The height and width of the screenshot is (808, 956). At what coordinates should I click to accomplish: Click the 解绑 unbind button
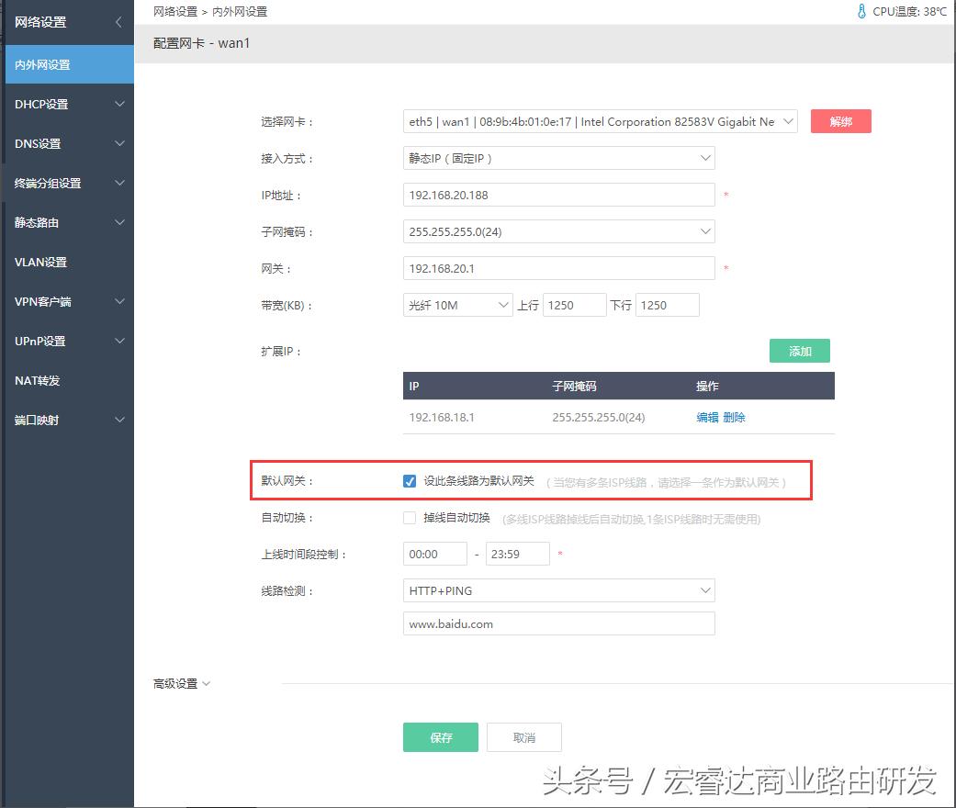click(840, 120)
